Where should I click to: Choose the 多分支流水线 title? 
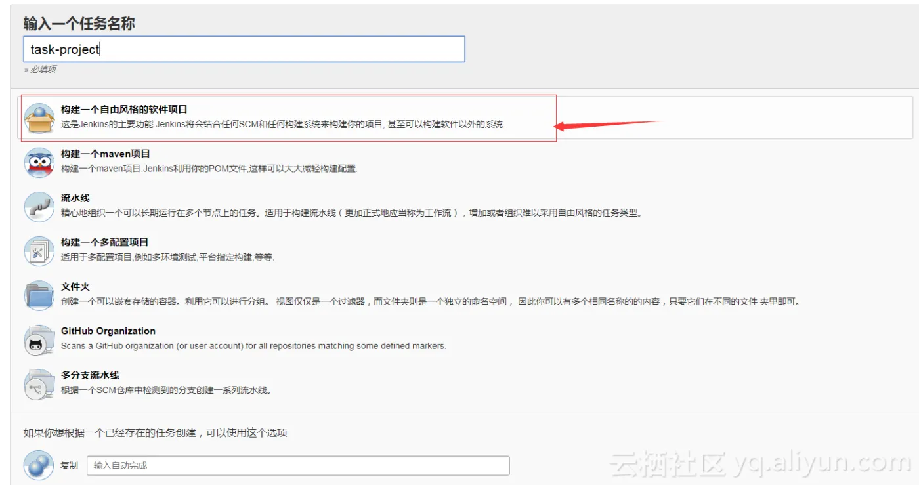(x=90, y=375)
